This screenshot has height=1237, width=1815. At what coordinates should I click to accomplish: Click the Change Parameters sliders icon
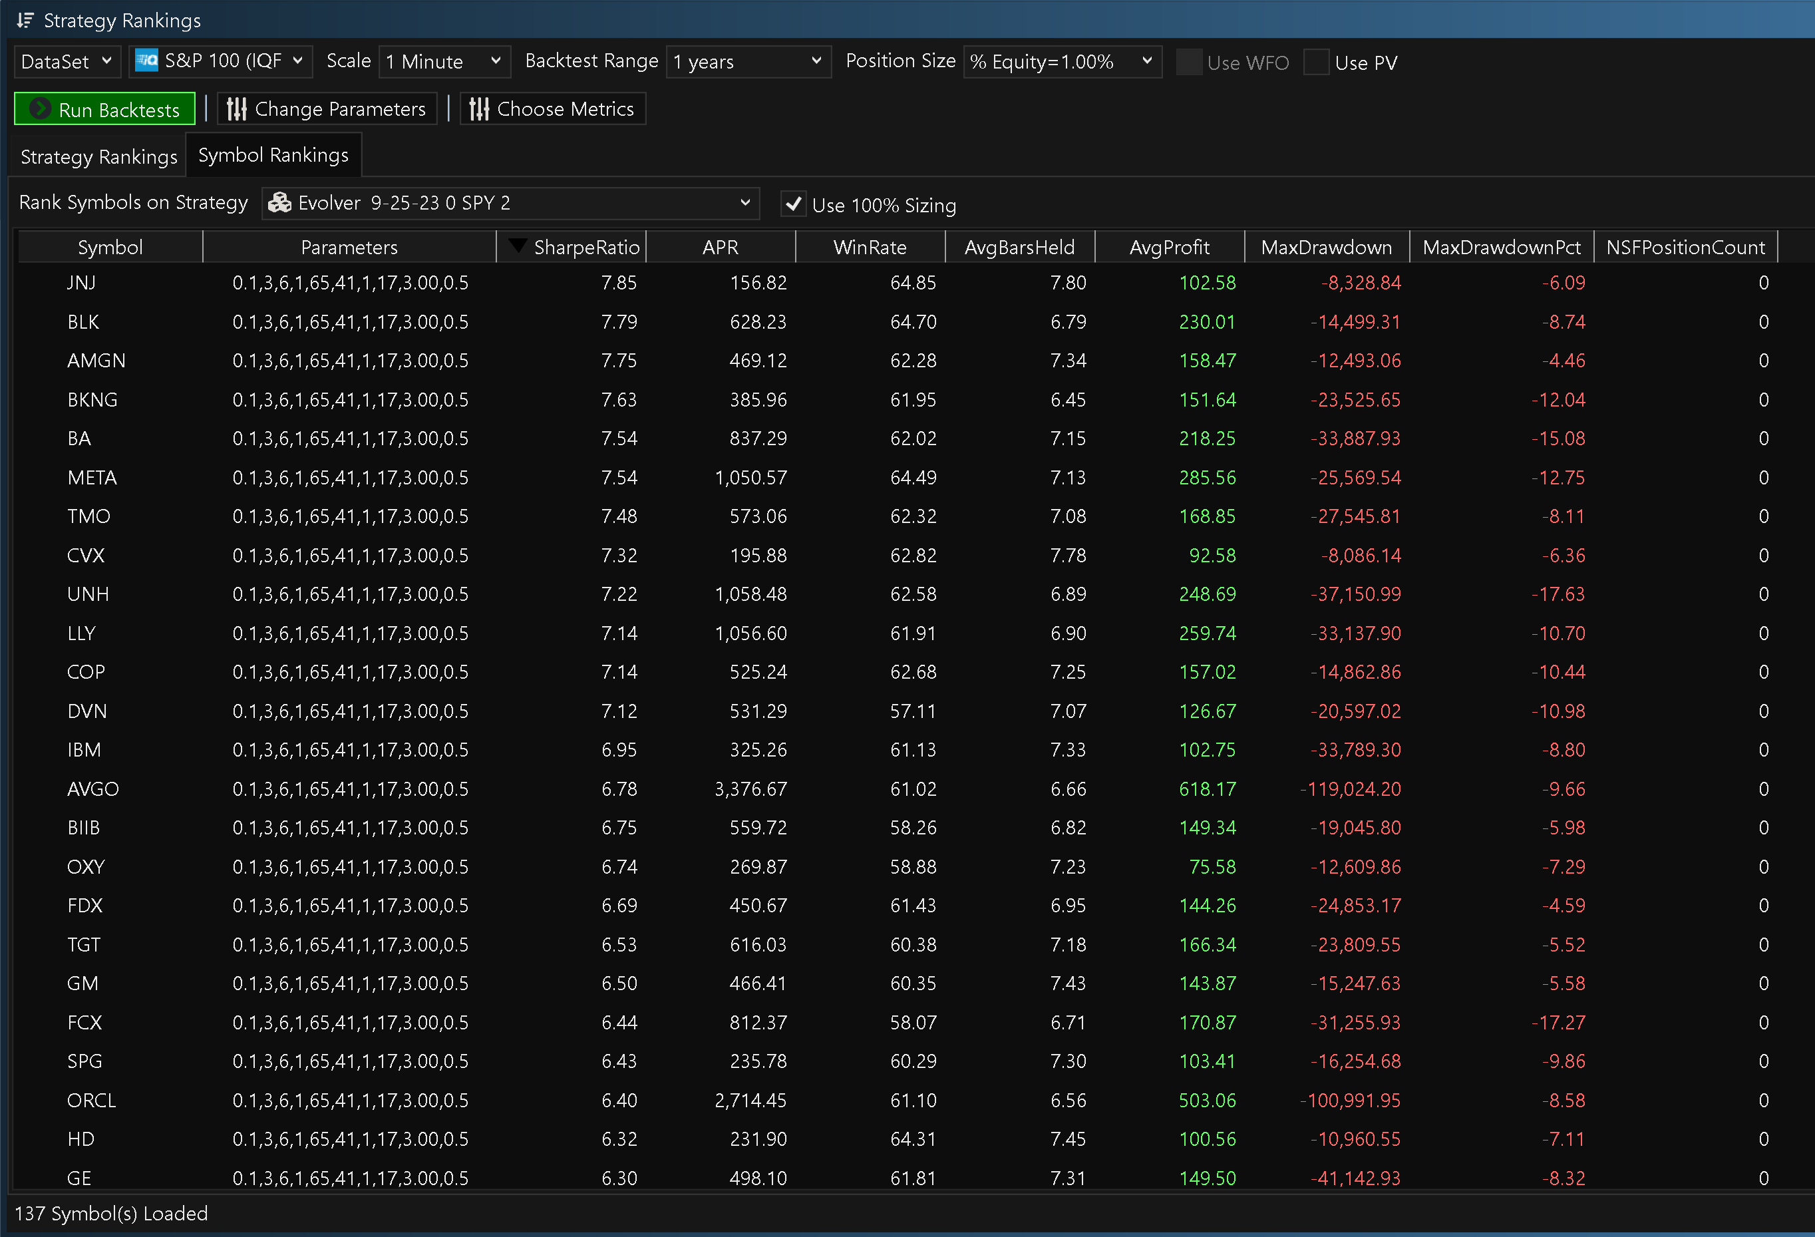coord(237,109)
